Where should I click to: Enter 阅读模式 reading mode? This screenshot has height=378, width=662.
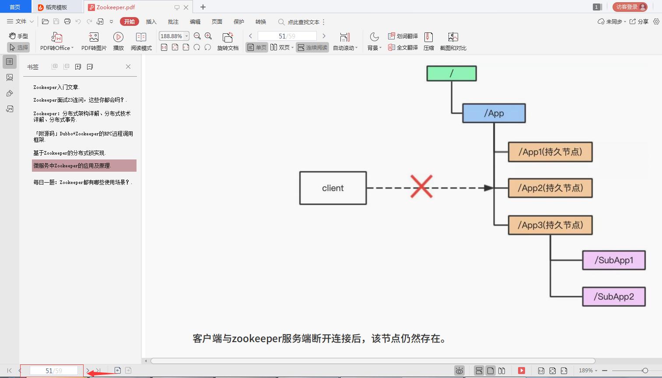141,41
